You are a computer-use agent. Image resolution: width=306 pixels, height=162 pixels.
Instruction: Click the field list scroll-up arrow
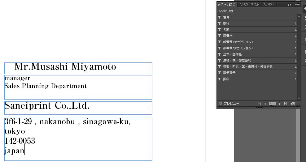point(299,16)
